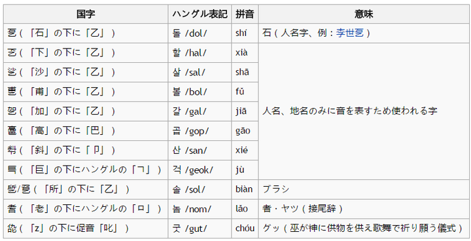Click the 国字 column header

pyautogui.click(x=86, y=14)
